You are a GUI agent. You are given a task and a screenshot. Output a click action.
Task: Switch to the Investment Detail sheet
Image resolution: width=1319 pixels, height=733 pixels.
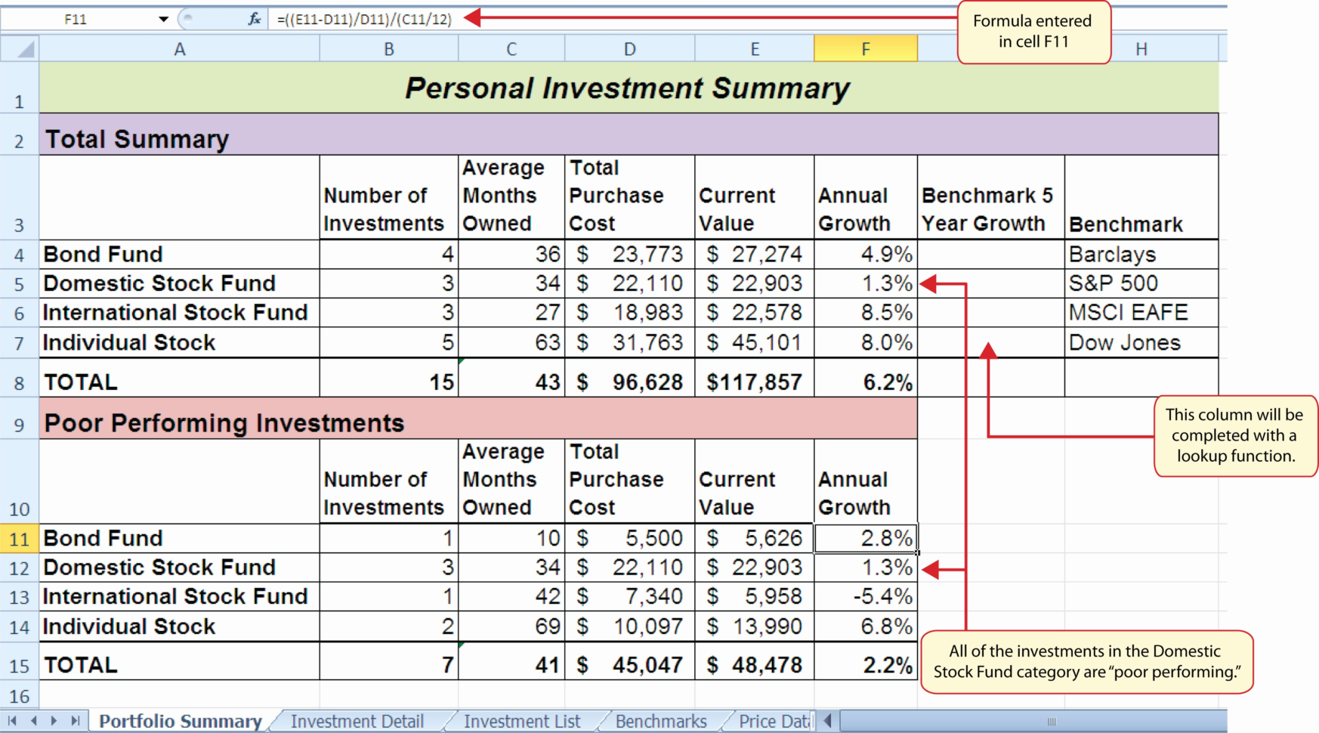tap(357, 720)
